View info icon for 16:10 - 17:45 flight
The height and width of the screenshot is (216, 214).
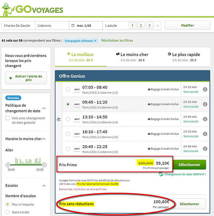click(x=205, y=134)
